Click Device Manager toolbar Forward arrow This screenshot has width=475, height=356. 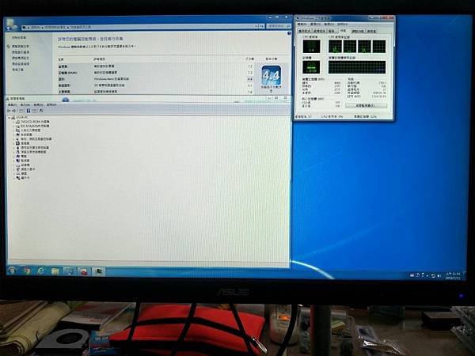tap(14, 111)
